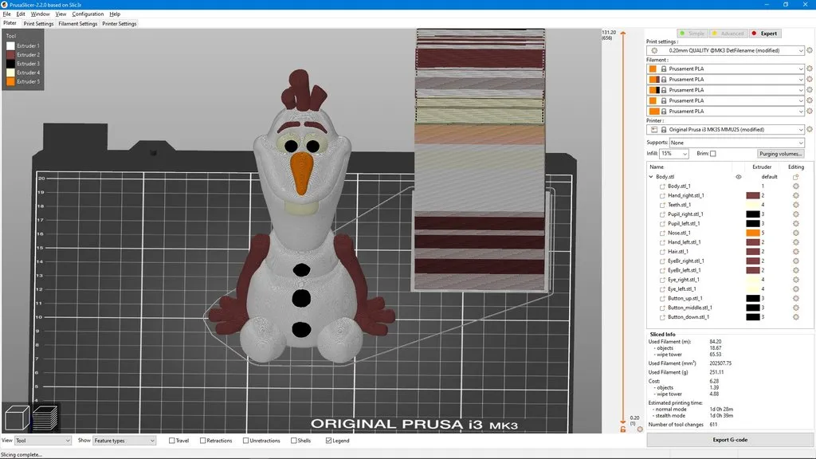
Task: Click editing gear for Body.stl_1
Action: [796, 186]
